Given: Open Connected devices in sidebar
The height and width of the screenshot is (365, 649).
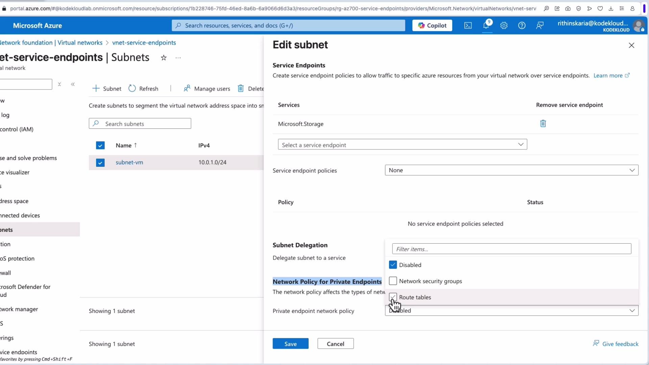Looking at the screenshot, I should pyautogui.click(x=20, y=215).
